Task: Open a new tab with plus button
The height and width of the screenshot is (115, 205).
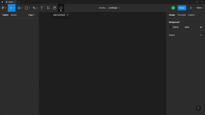Action: coord(19,2)
